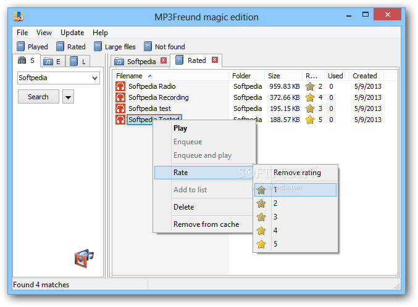Screen dimensions: 418x307
Task: Click the Softpedia folder cell of Softpedia test
Action: (x=248, y=108)
